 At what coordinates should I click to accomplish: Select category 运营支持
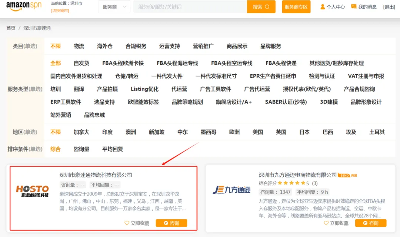coord(169,46)
